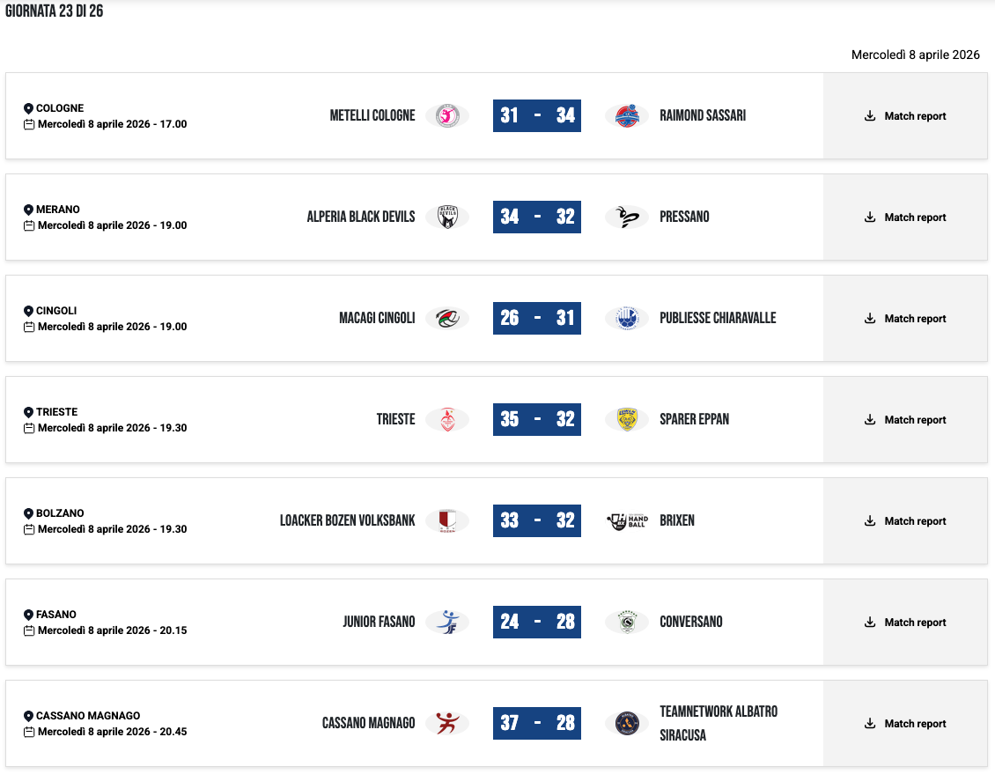
Task: Click the 34 - 32 score for Merano match
Action: (x=537, y=217)
